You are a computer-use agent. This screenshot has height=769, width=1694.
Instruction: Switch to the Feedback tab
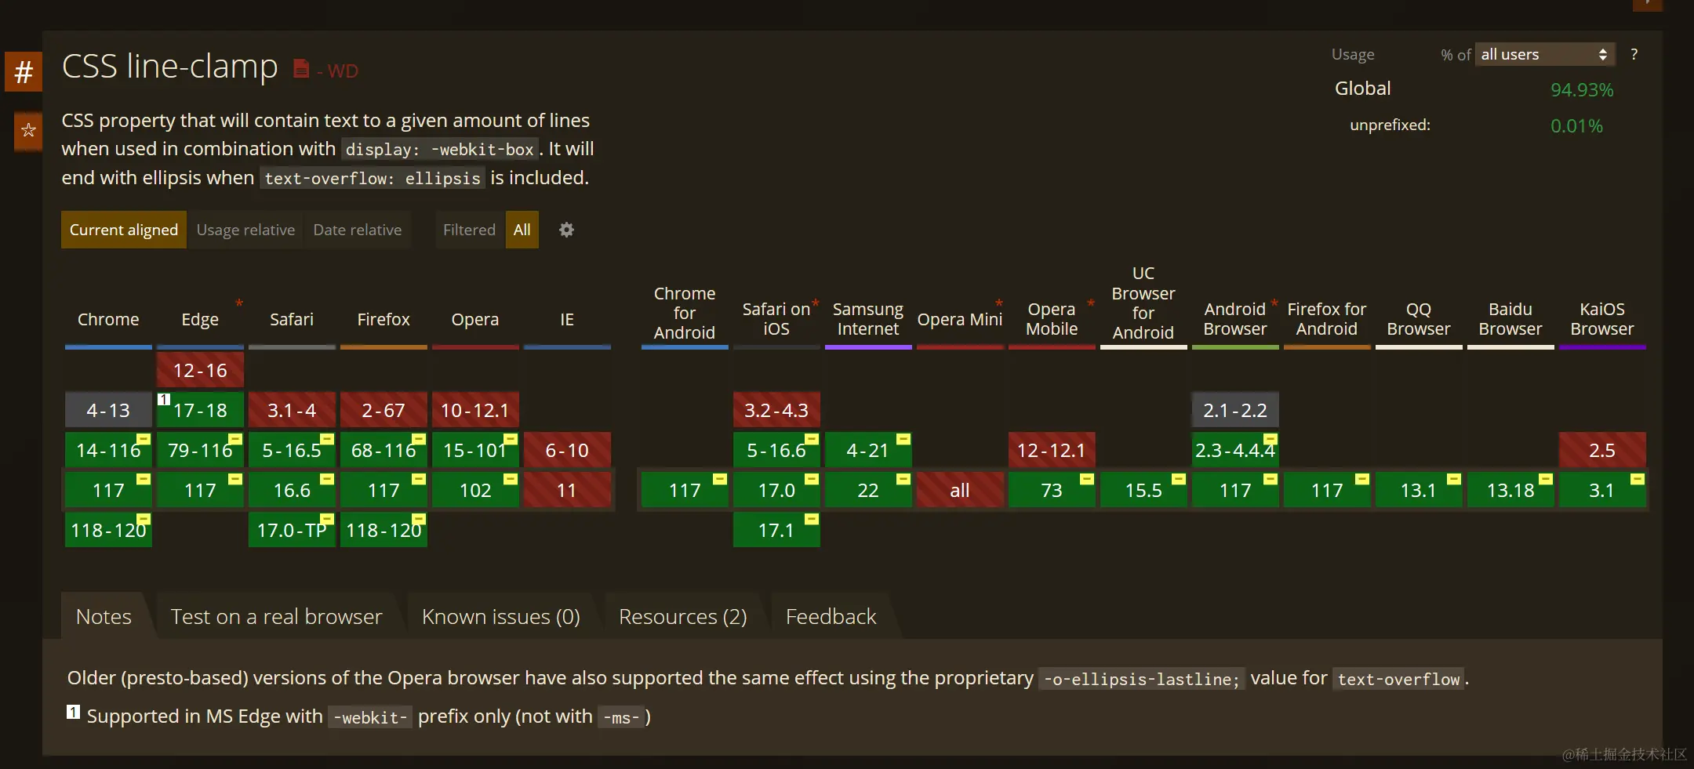(x=831, y=617)
